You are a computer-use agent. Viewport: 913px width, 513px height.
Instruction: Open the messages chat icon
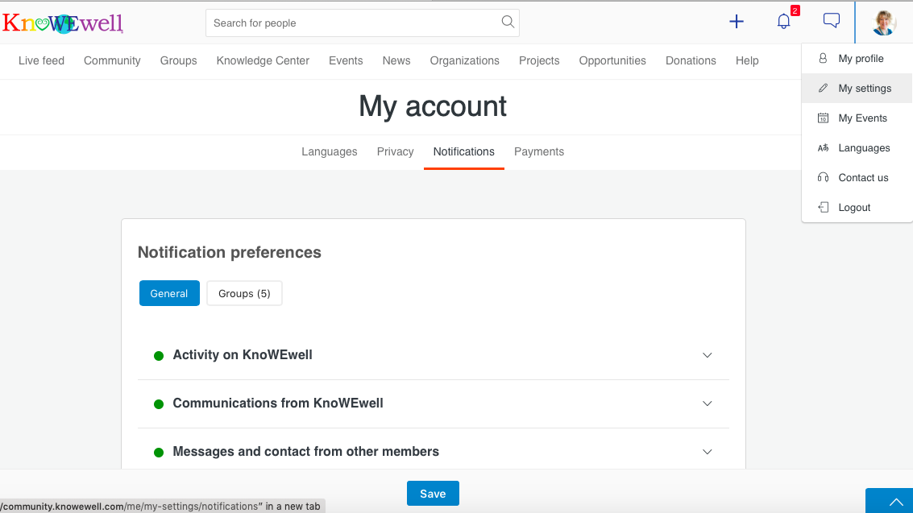coord(831,21)
